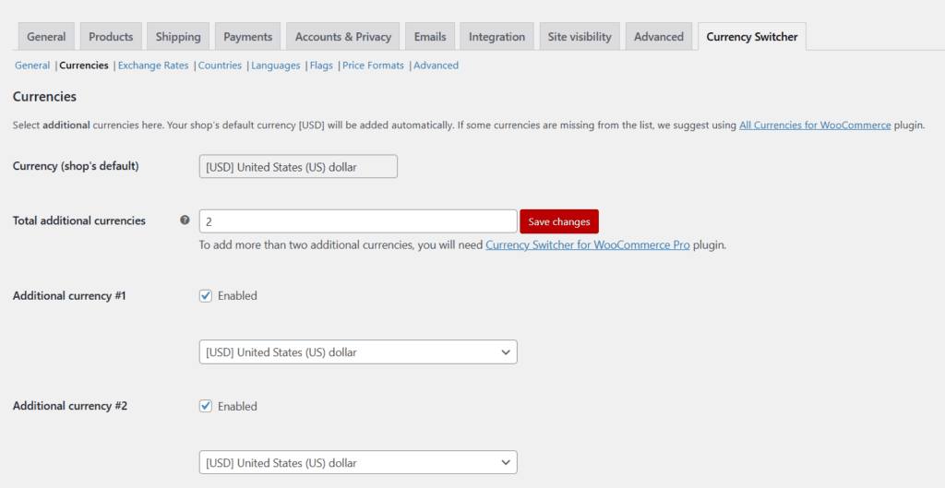Uncheck Enabled for Additional currency #2
The height and width of the screenshot is (488, 945).
click(206, 406)
